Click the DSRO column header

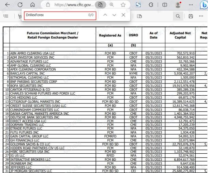pos(133,35)
